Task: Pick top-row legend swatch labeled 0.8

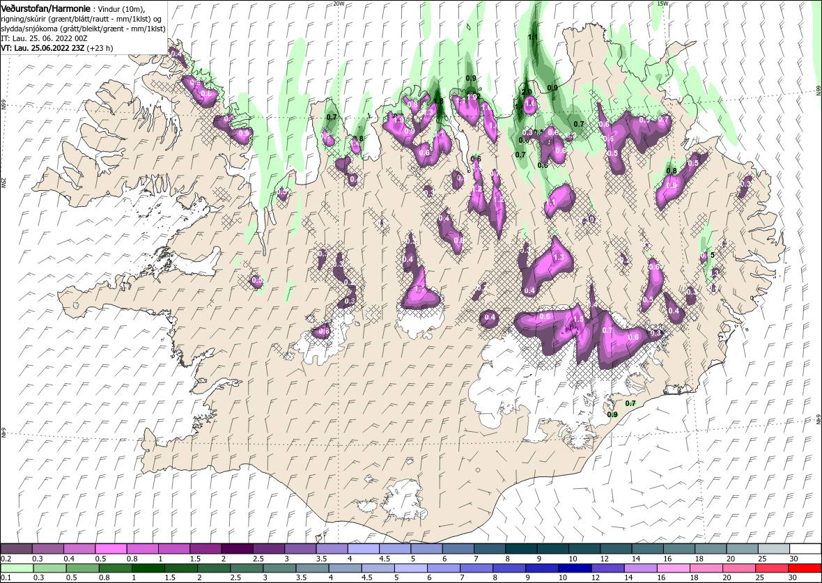Action: [143, 550]
